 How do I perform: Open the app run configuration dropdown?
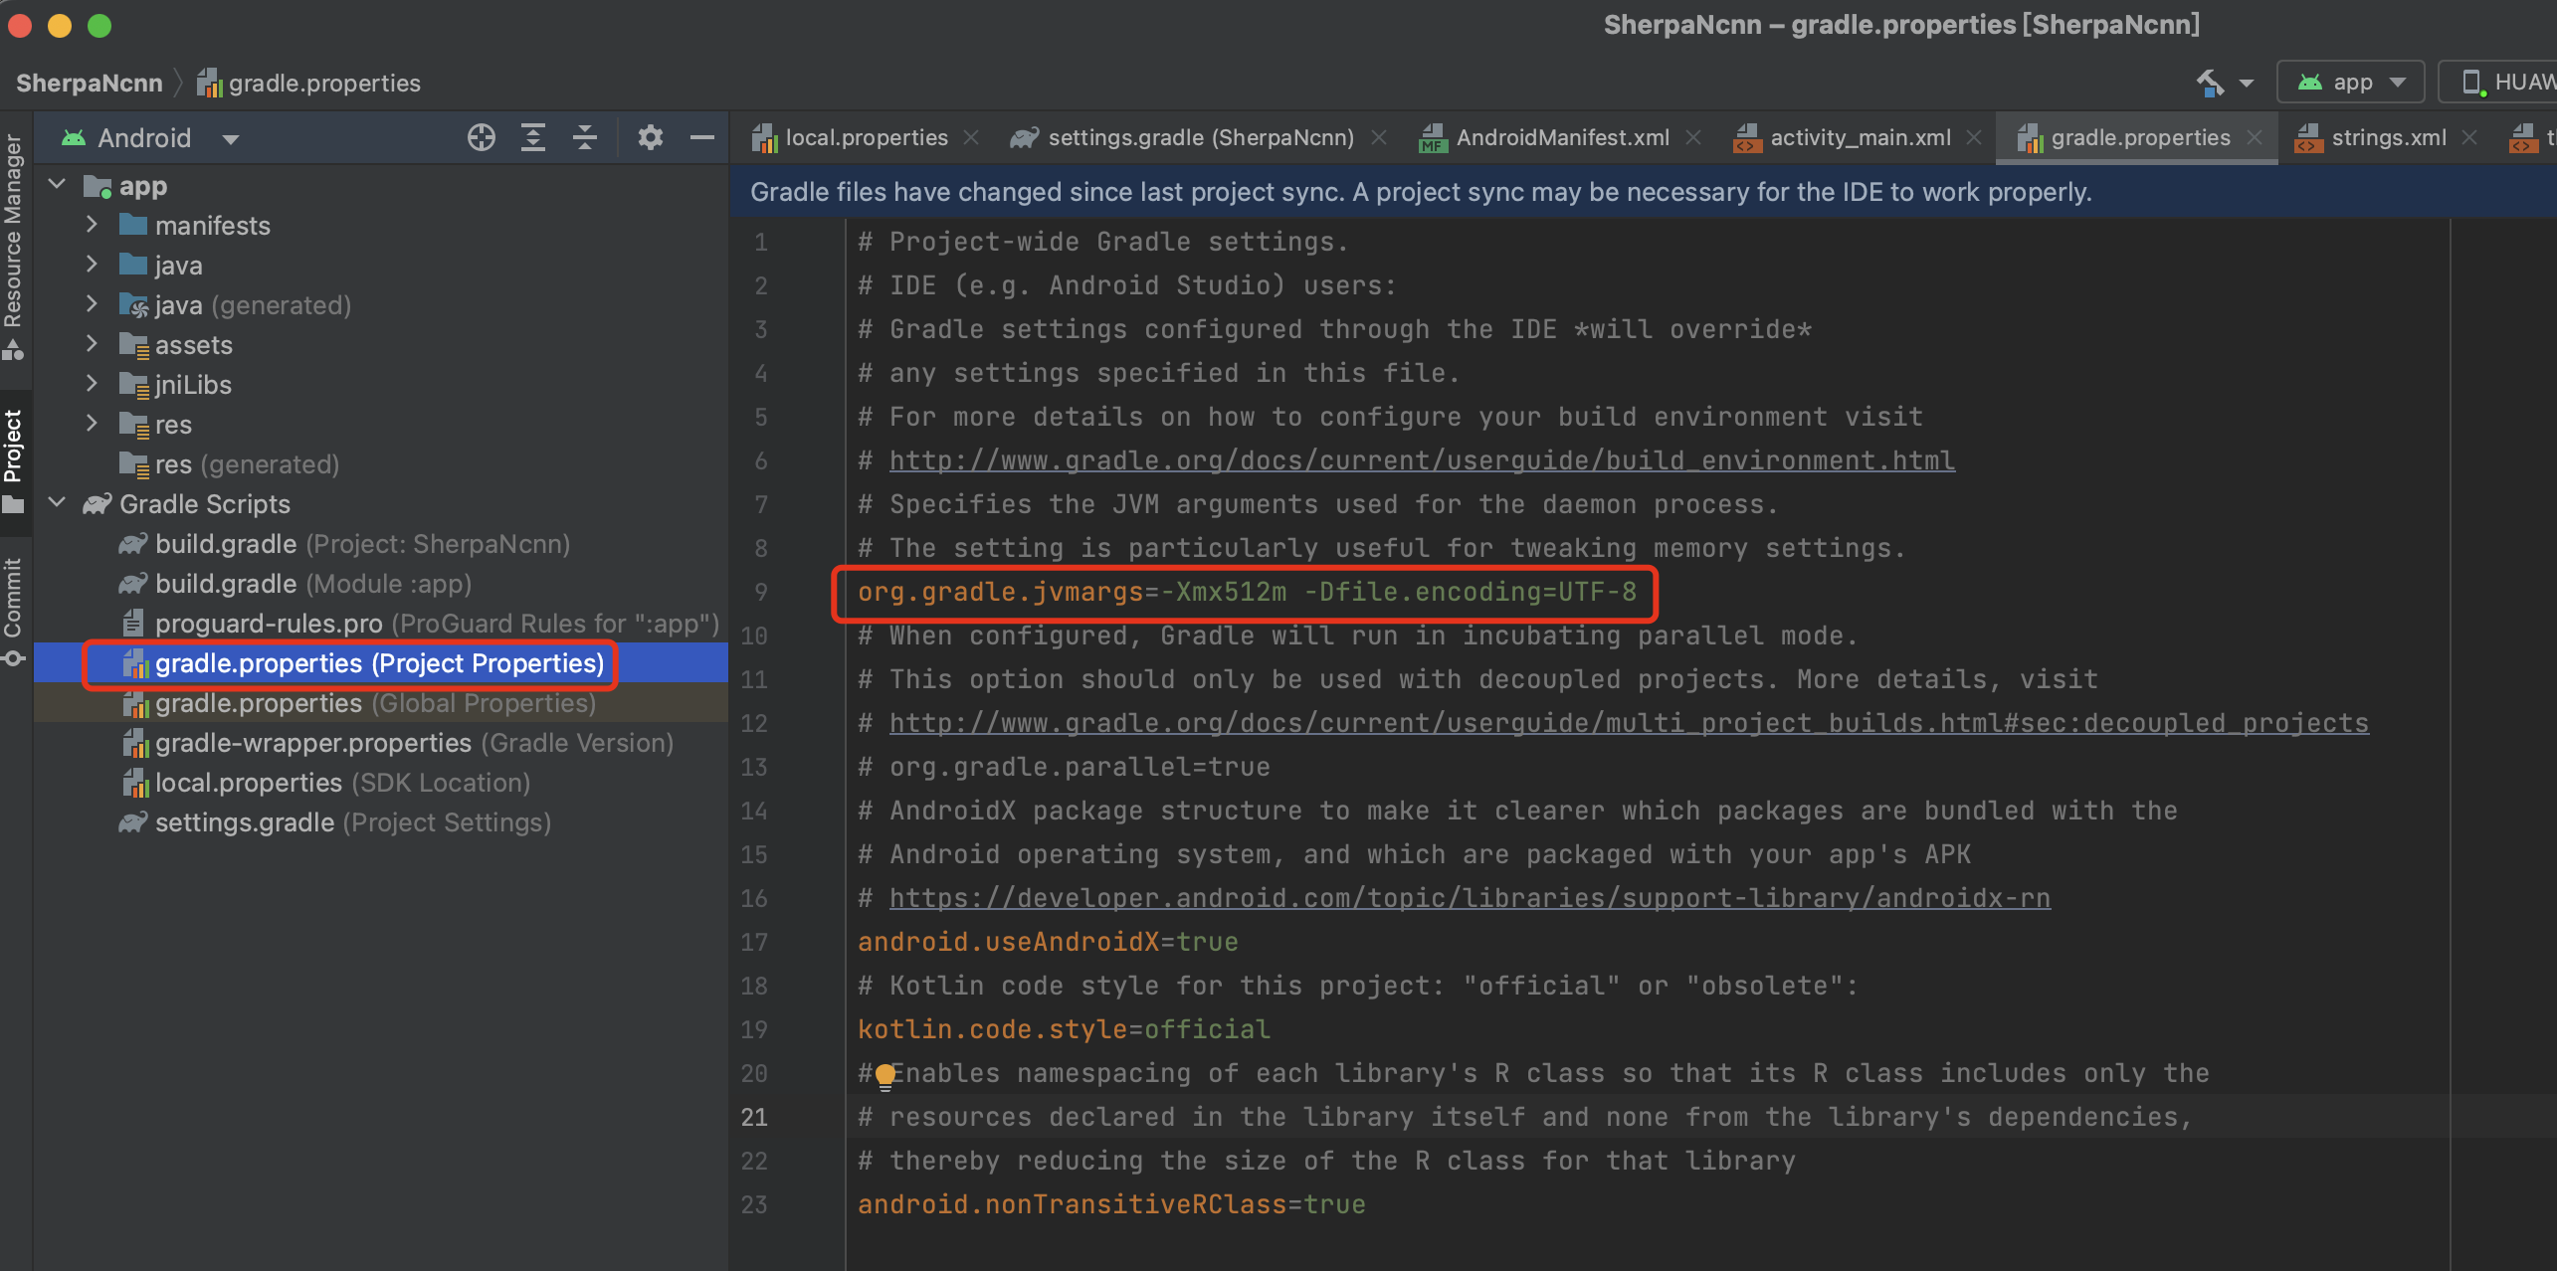pos(2351,83)
